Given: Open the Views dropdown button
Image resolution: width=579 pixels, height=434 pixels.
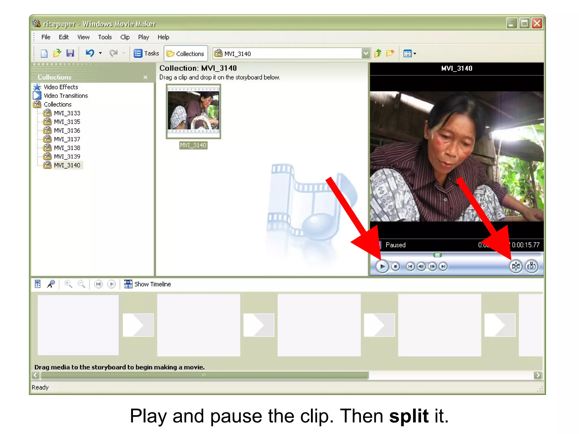Looking at the screenshot, I should [x=410, y=53].
